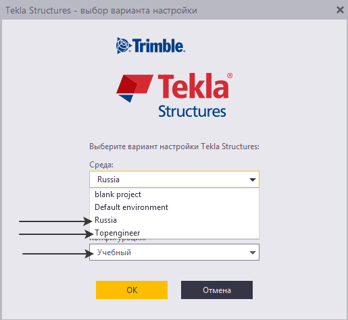Confirm the selection with the OK button
348x320 pixels.
(132, 290)
